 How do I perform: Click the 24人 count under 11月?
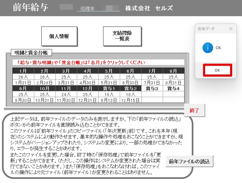[66, 94]
